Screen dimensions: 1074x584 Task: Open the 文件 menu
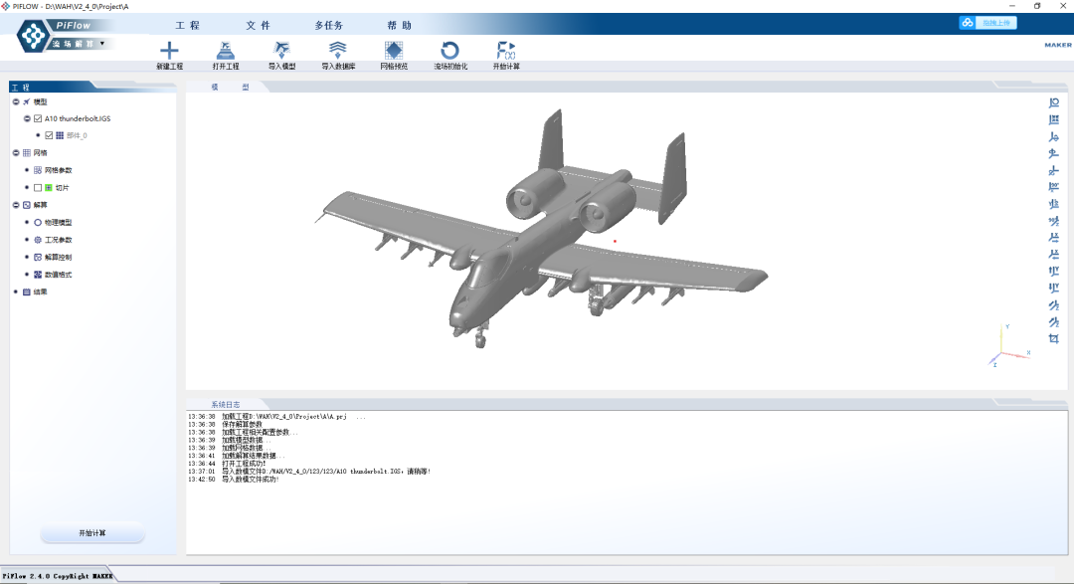pyautogui.click(x=259, y=25)
